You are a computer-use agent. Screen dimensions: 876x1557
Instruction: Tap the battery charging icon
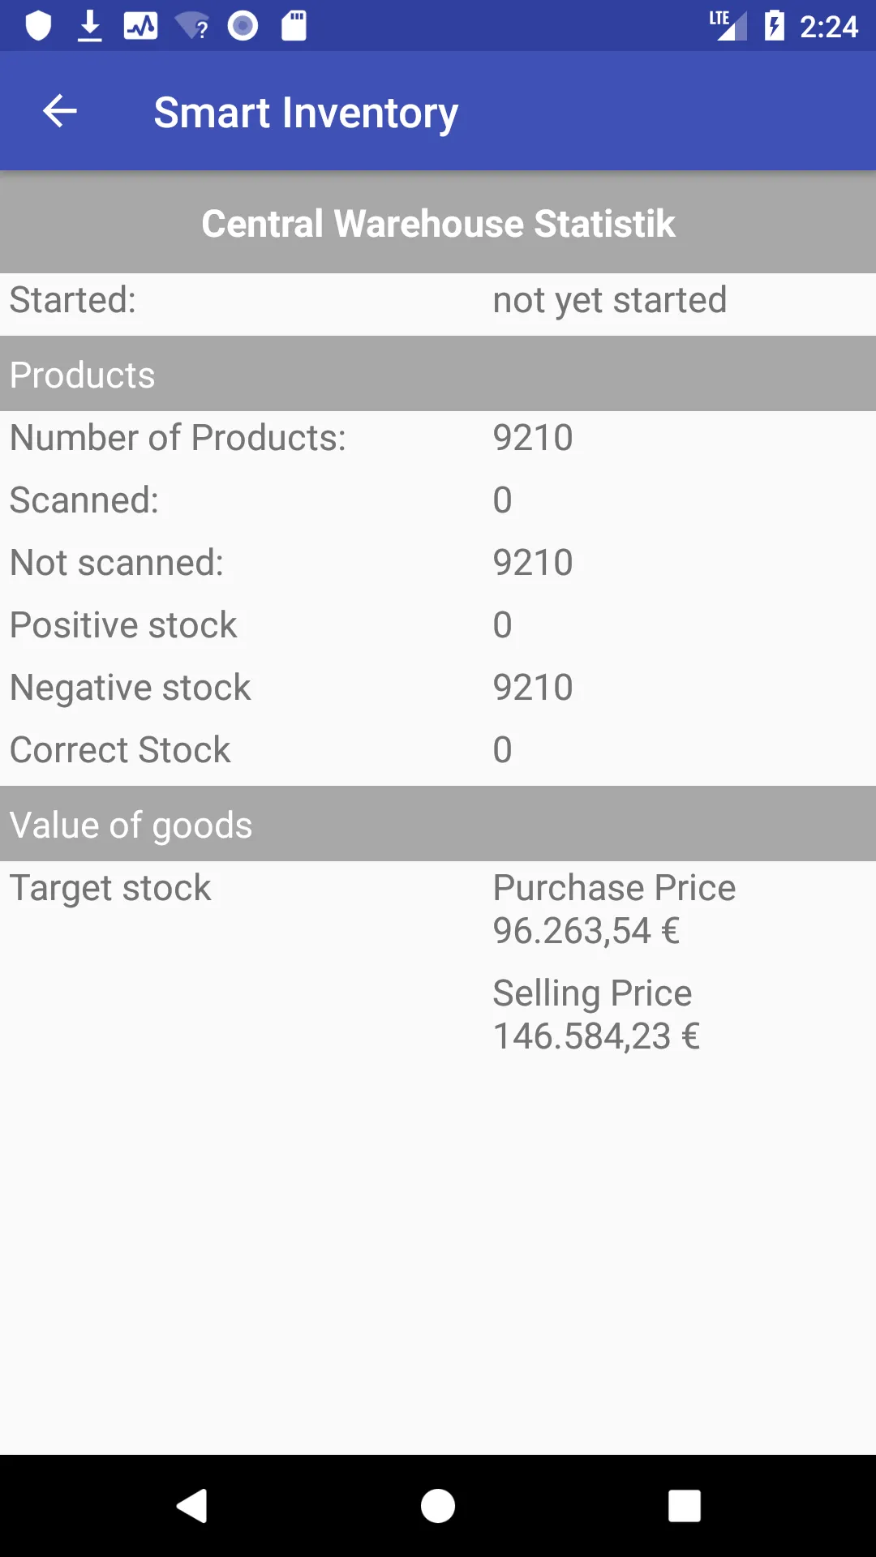pos(775,26)
